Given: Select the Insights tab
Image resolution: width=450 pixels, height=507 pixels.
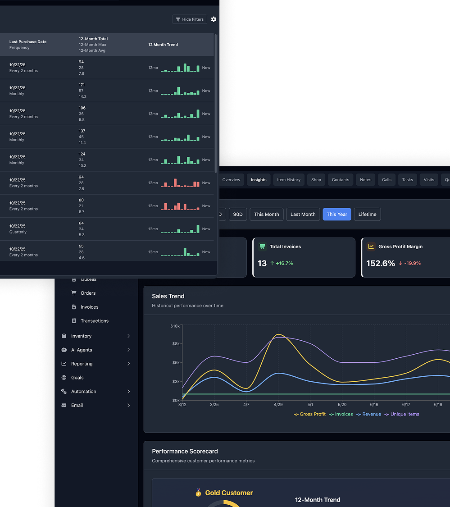Looking at the screenshot, I should click(x=259, y=180).
